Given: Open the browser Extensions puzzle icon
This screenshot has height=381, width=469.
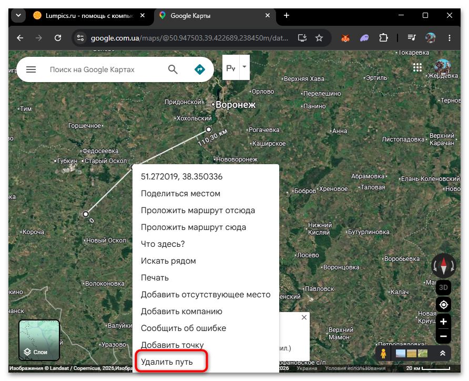Looking at the screenshot, I should coord(383,38).
